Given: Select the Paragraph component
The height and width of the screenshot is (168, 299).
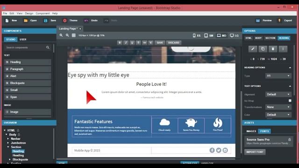Looking at the screenshot, I should [28, 69].
